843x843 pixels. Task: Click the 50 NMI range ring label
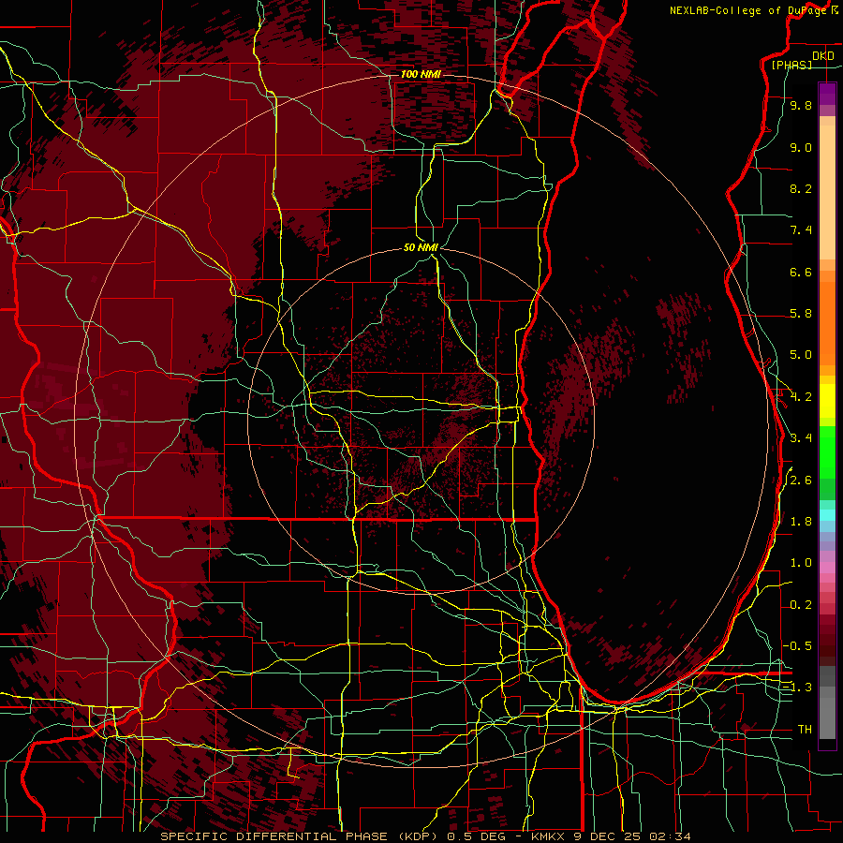(x=421, y=247)
